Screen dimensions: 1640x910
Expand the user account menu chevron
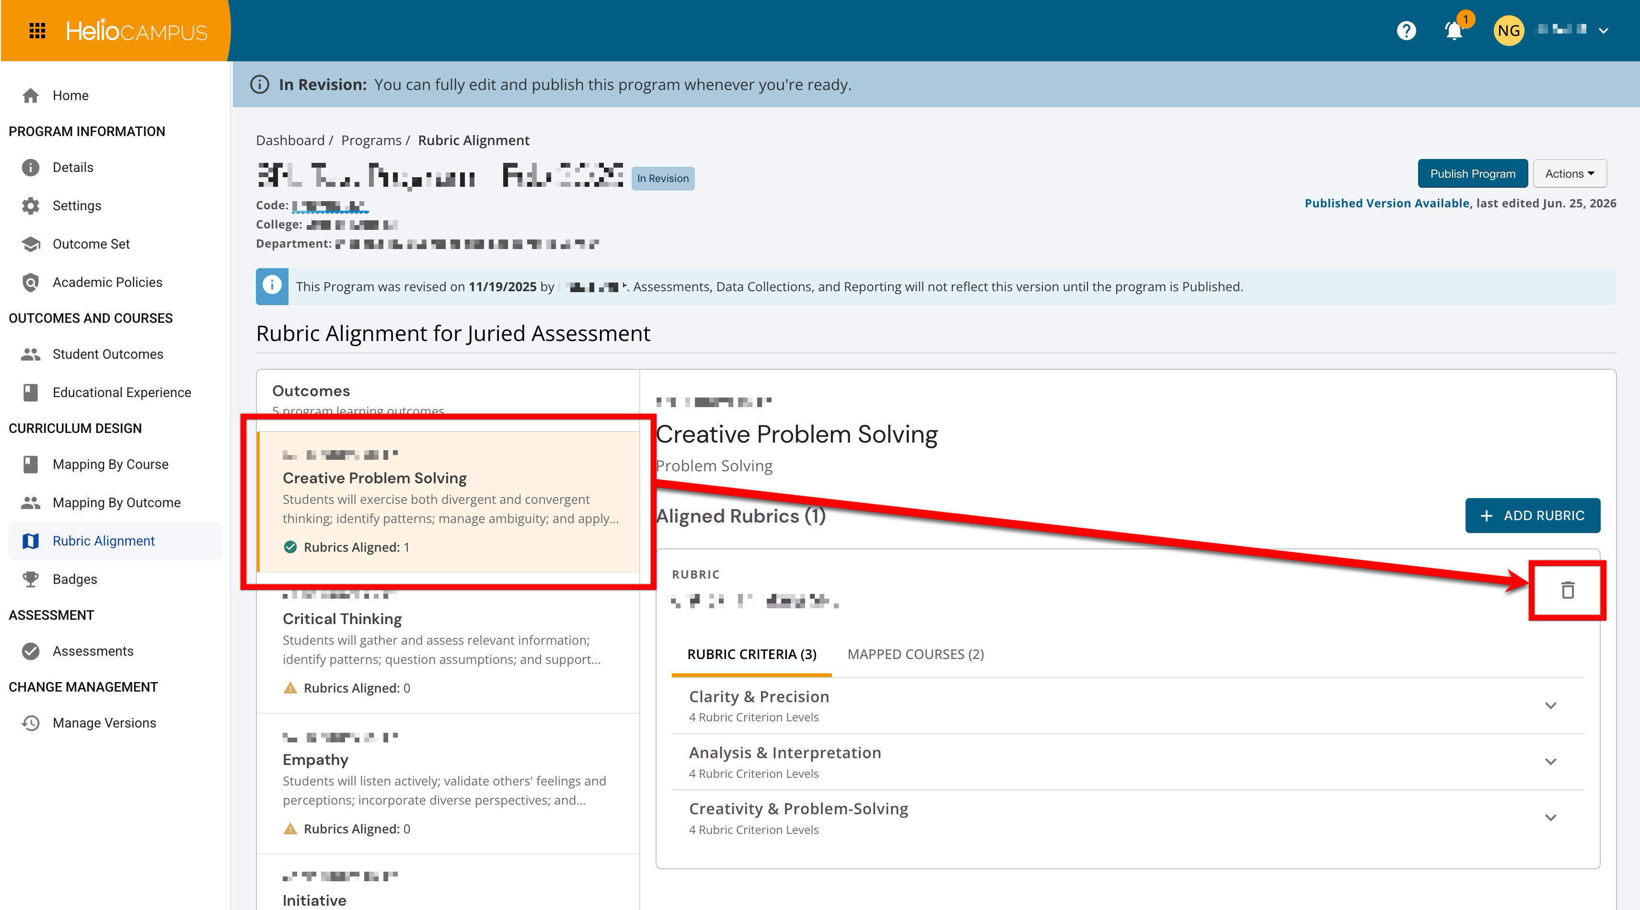pos(1603,31)
